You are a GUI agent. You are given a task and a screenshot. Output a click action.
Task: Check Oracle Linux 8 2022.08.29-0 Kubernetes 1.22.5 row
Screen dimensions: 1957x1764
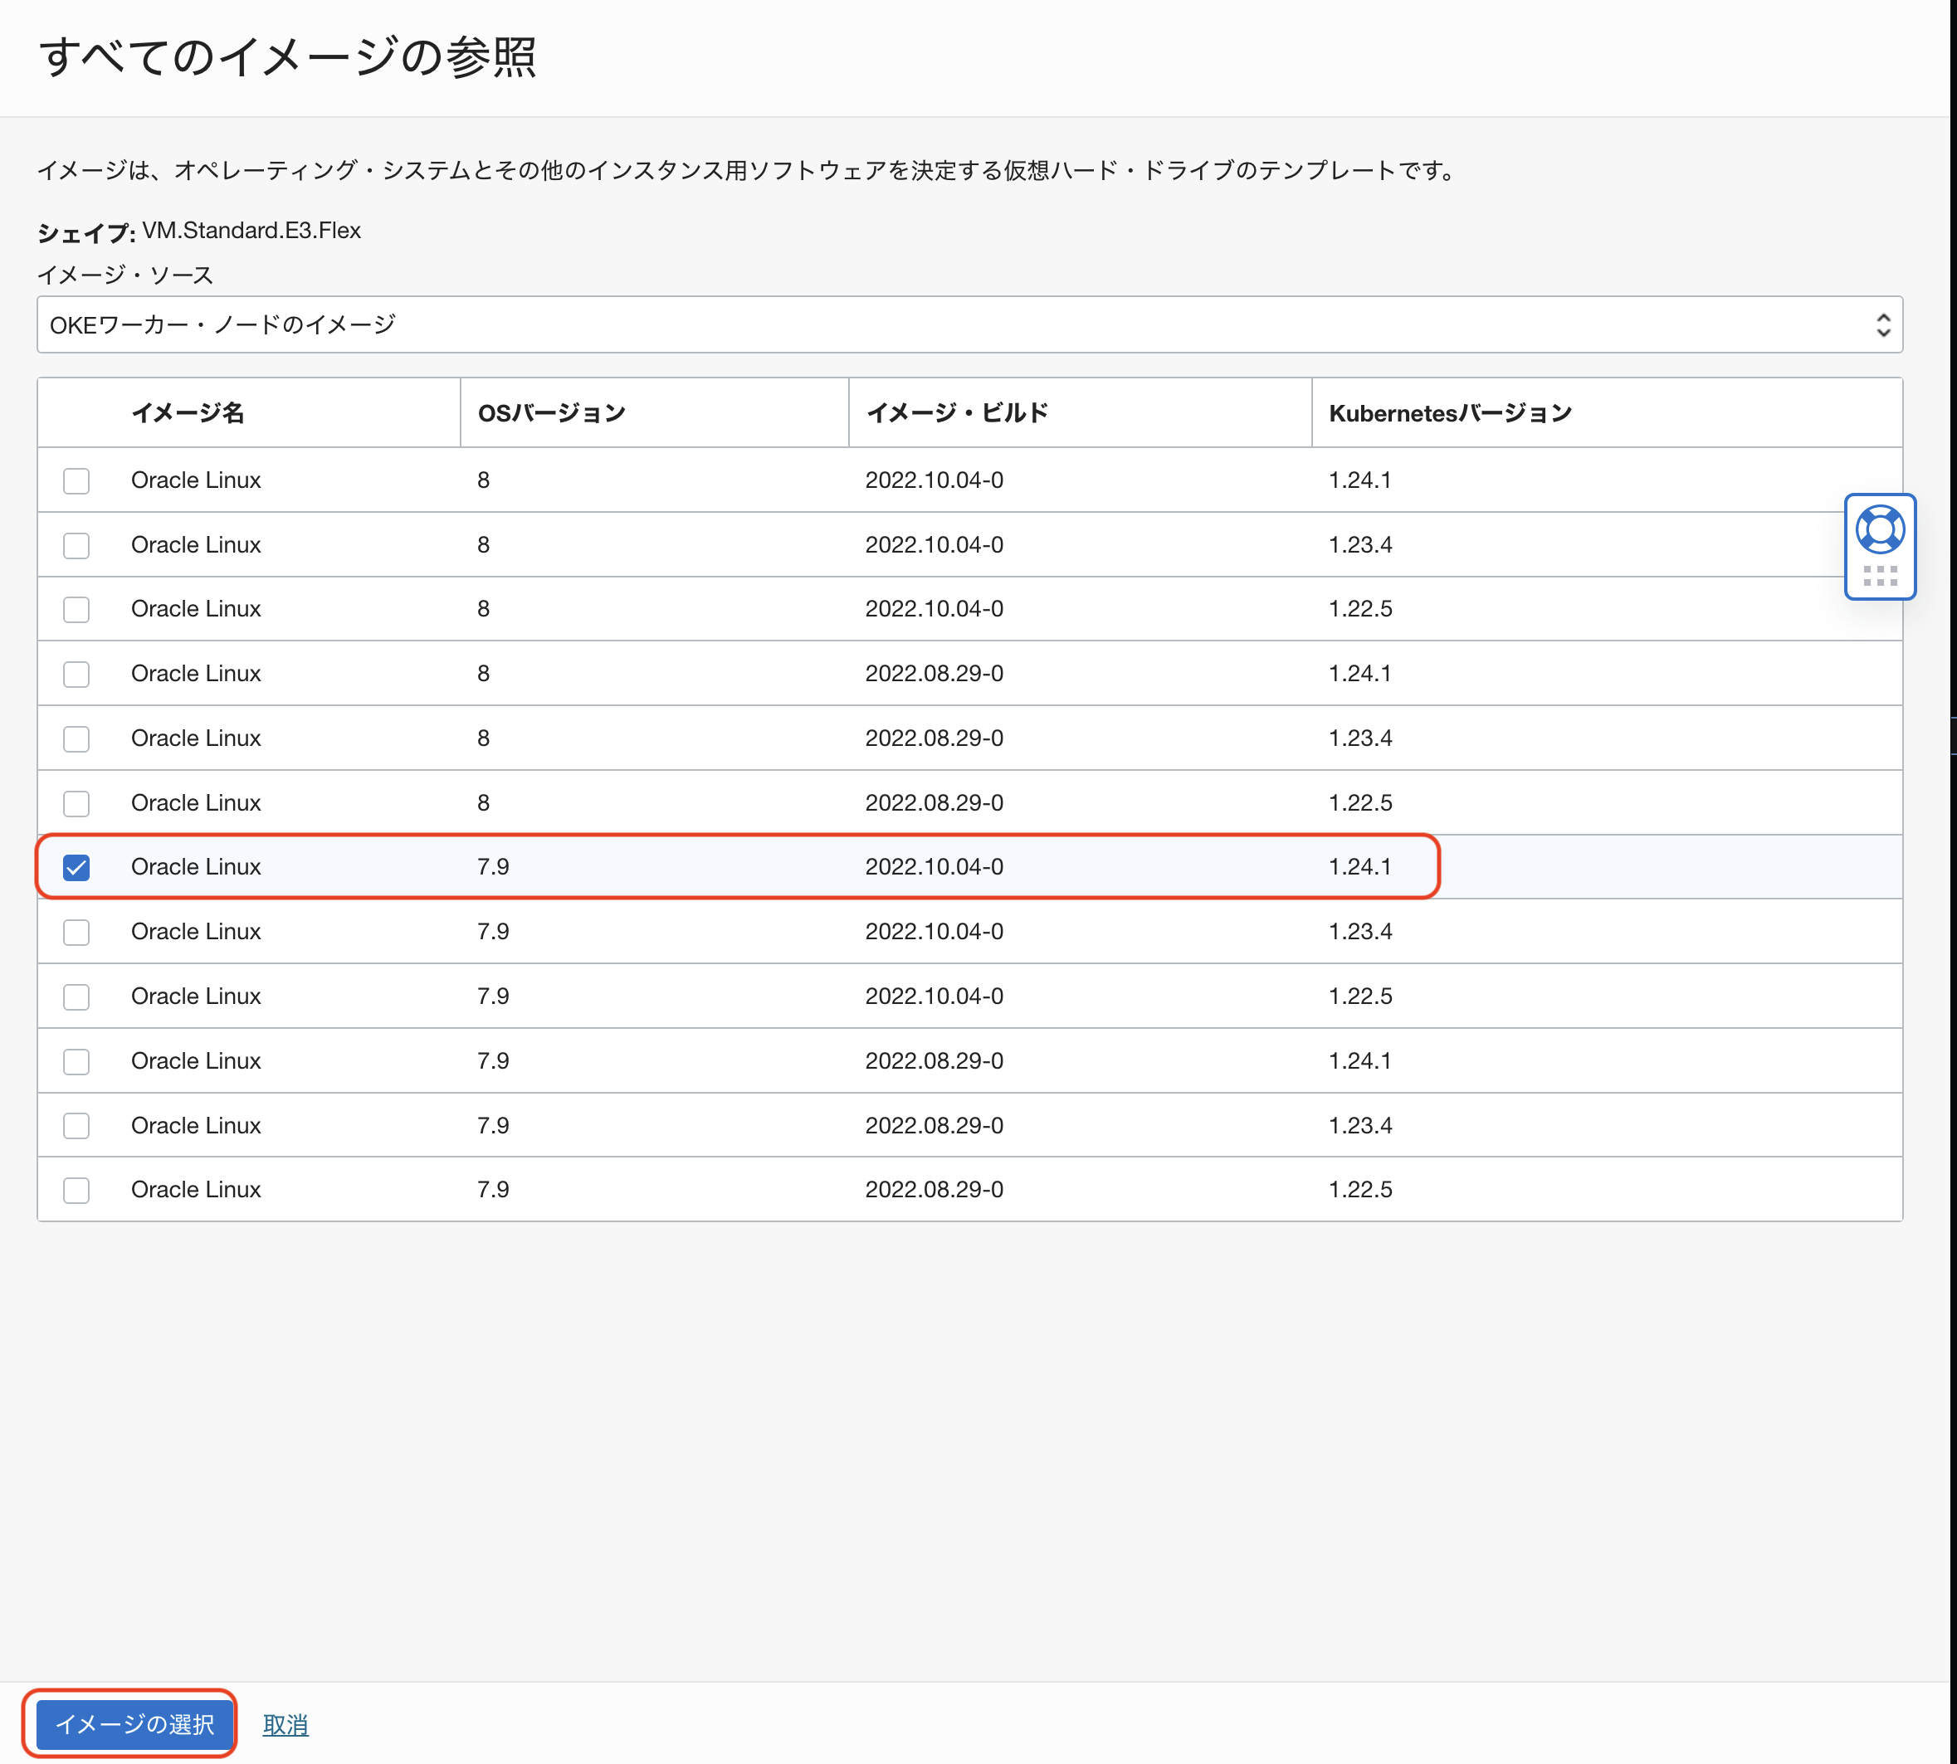click(x=76, y=803)
